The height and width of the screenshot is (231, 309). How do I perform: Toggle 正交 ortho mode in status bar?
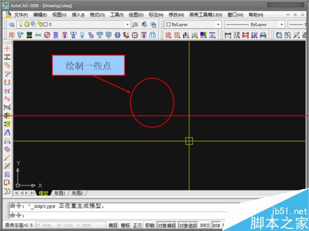coord(137,225)
